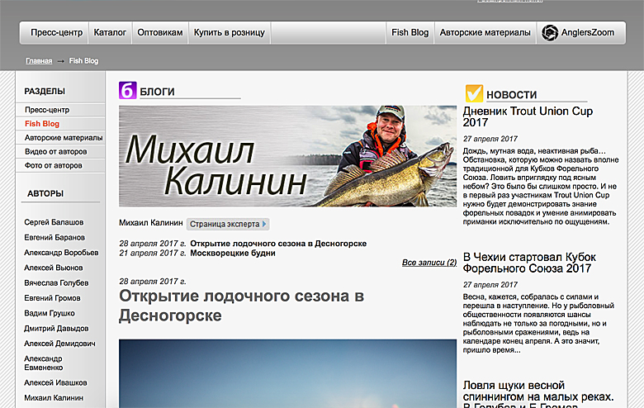The image size is (644, 408).
Task: Open the Каталог menu item
Action: pyautogui.click(x=110, y=33)
